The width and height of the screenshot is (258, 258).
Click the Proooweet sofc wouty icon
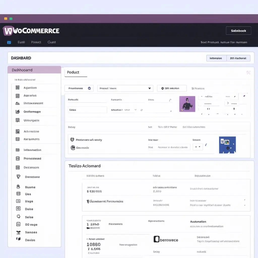coord(72,140)
